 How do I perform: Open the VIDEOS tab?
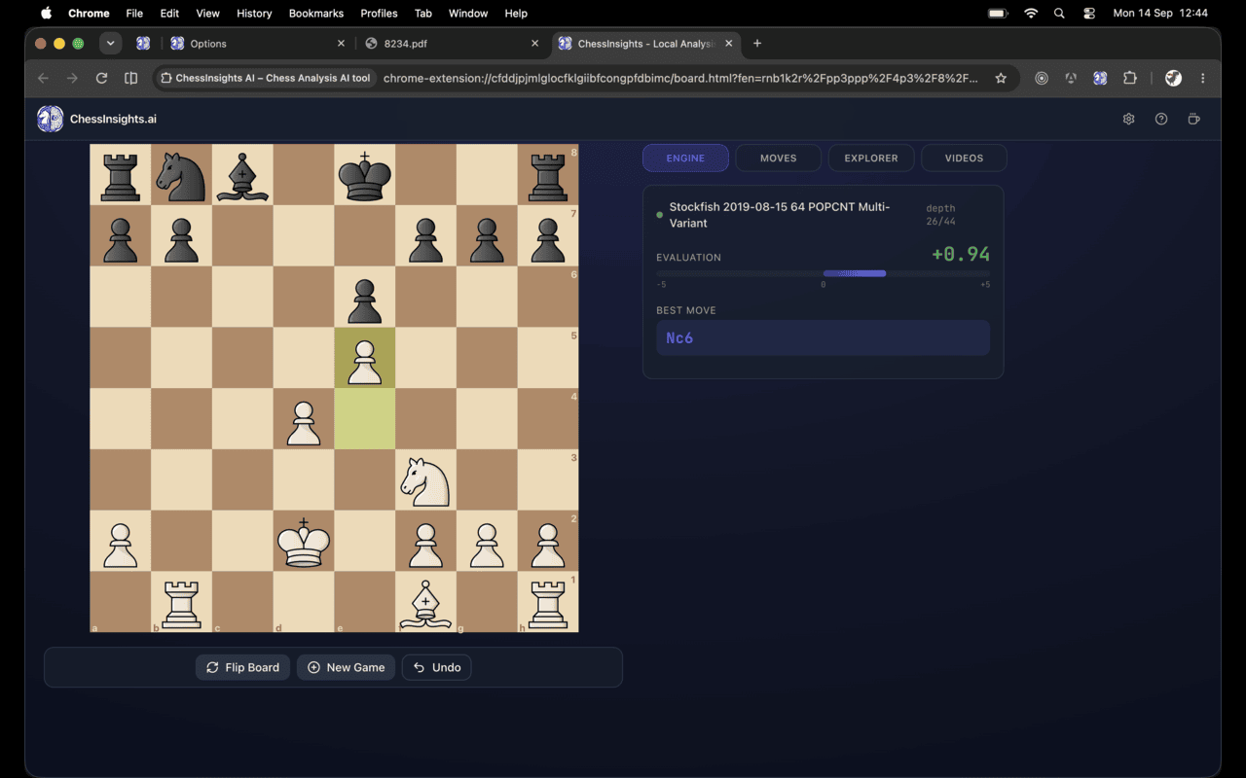pos(964,158)
